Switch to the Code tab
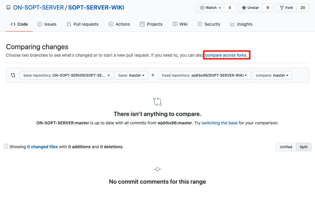Viewport: 315px width, 198px height. (x=19, y=24)
